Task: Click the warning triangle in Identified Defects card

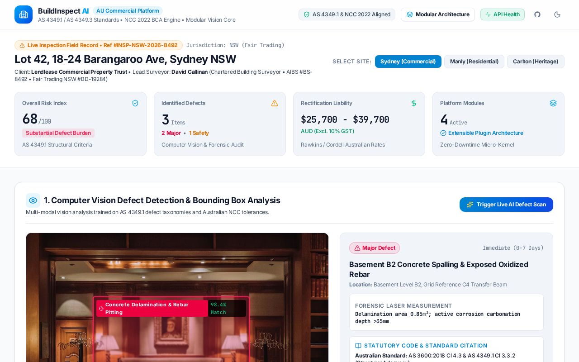Action: click(x=275, y=103)
